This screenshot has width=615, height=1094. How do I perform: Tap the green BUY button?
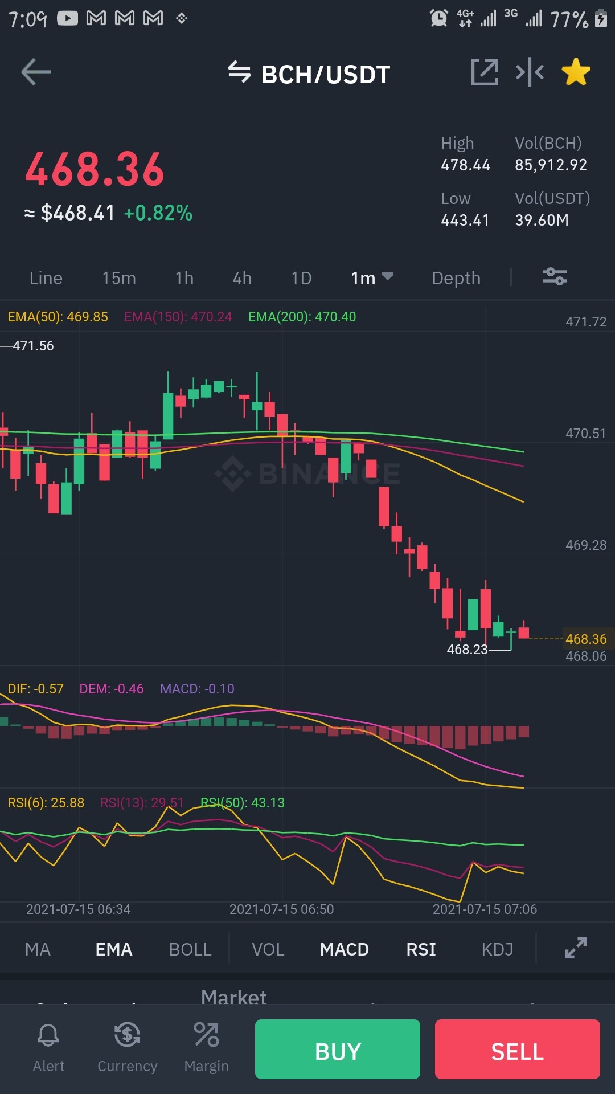[x=338, y=1049]
